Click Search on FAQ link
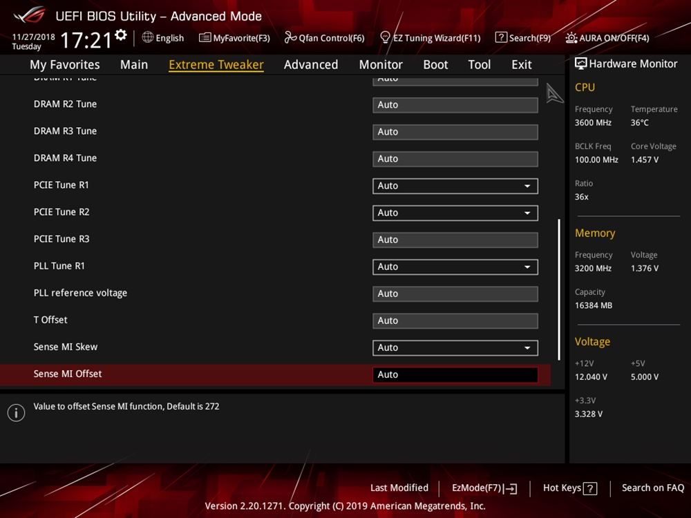Viewport: 691px width, 518px height. (653, 488)
